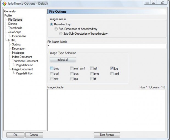
Task: Click the JoJoThumb app icon in title bar
Action: tap(4, 4)
